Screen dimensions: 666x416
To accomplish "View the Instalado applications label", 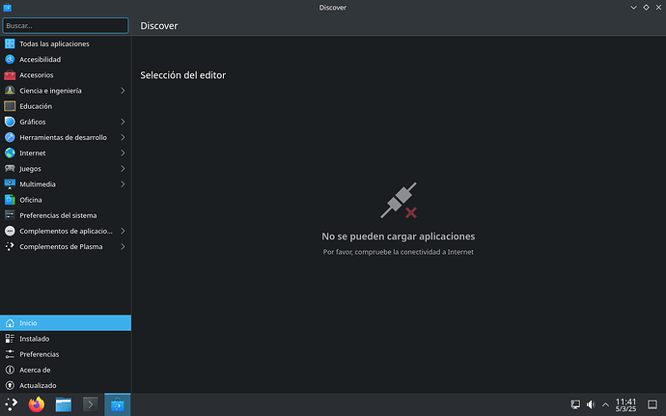I will click(35, 339).
